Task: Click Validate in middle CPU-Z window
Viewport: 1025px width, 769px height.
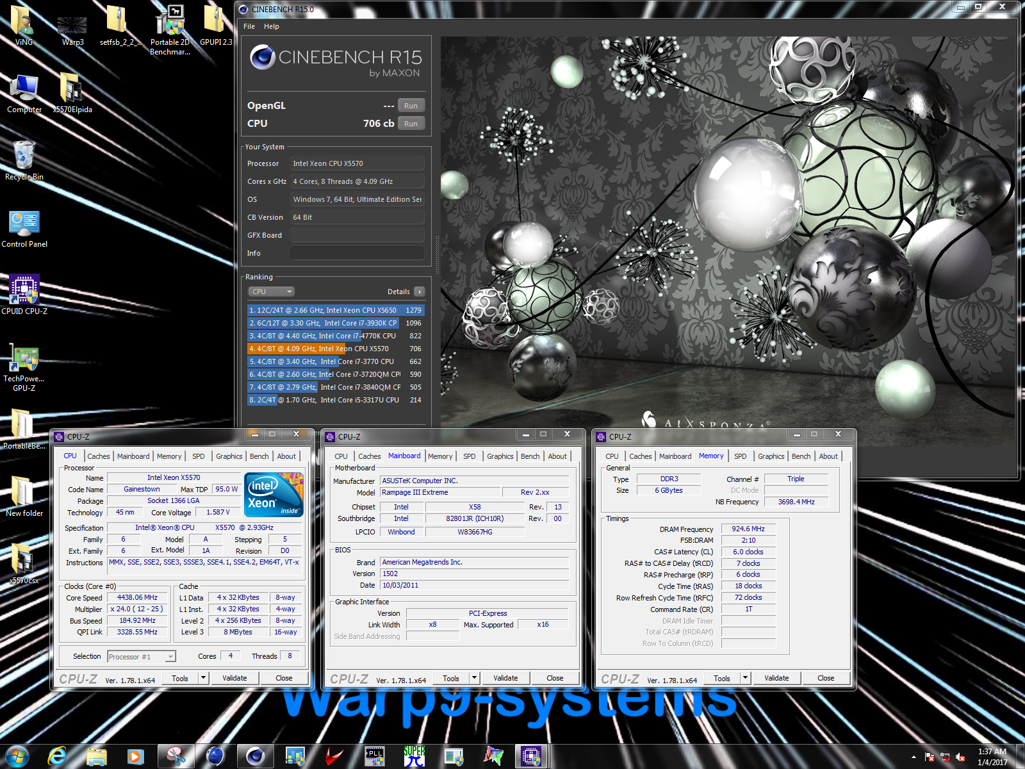Action: [505, 678]
